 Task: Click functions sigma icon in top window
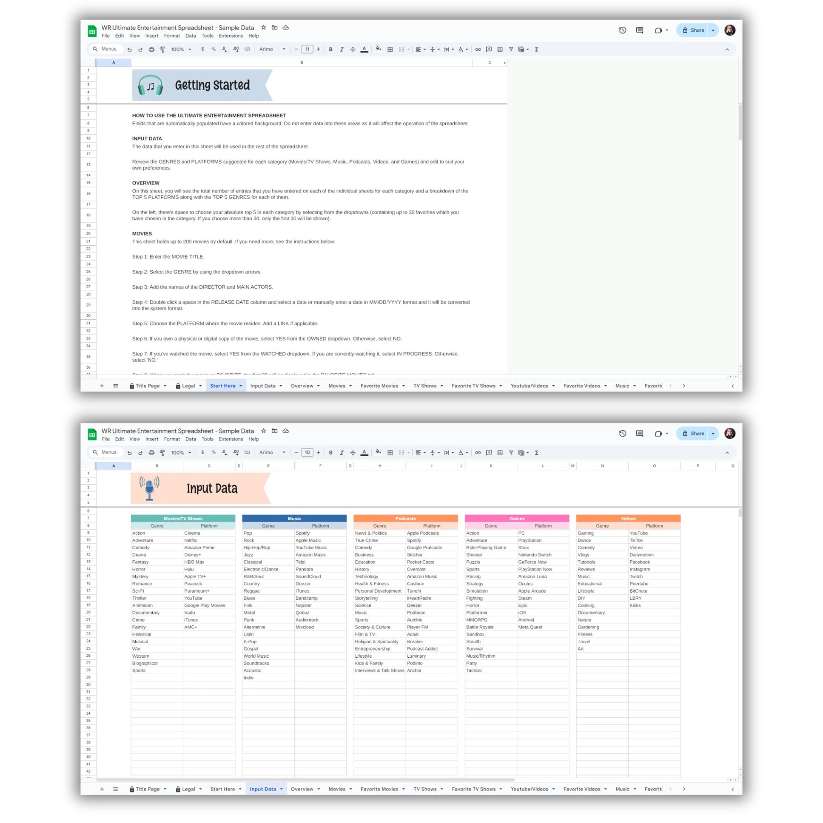[x=537, y=49]
